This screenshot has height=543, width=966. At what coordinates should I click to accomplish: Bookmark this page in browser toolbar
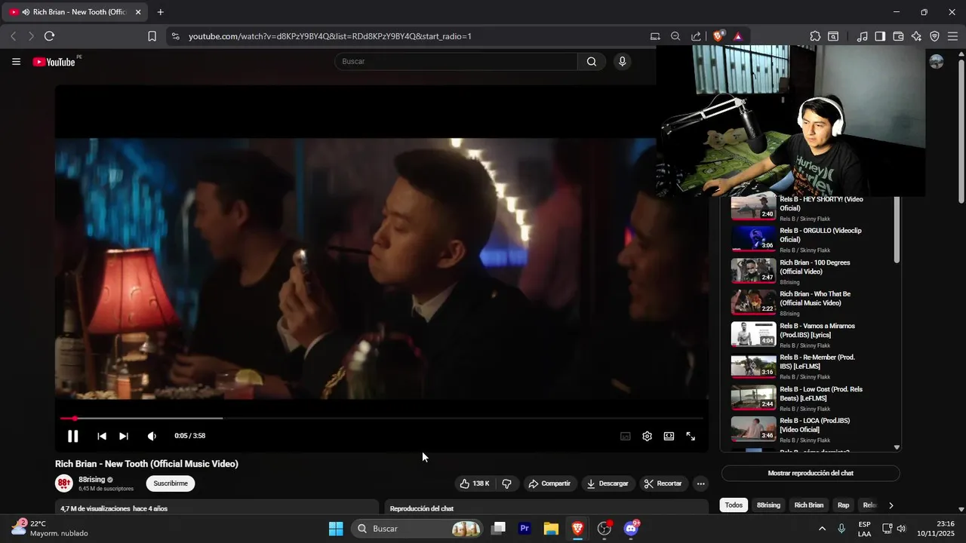click(x=152, y=36)
